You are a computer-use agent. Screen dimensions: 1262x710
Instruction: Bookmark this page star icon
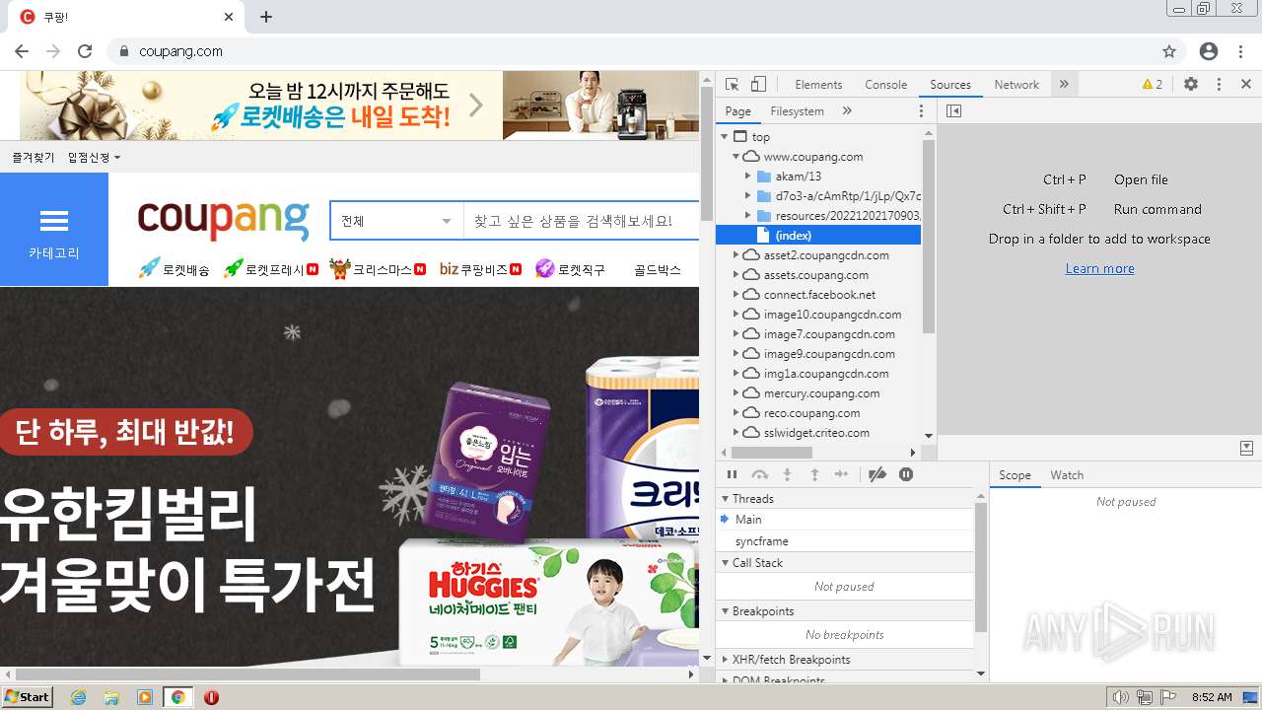pyautogui.click(x=1169, y=51)
